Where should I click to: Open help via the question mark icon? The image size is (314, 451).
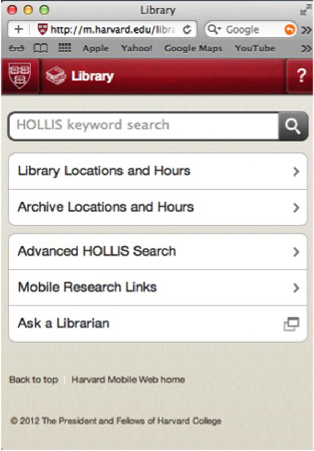pos(301,76)
